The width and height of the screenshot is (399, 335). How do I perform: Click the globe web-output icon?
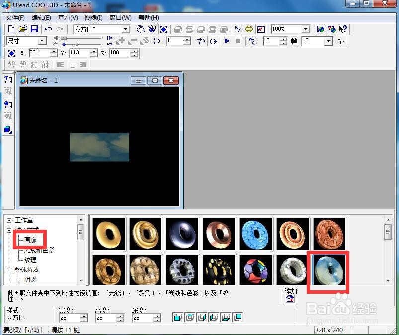click(x=249, y=29)
